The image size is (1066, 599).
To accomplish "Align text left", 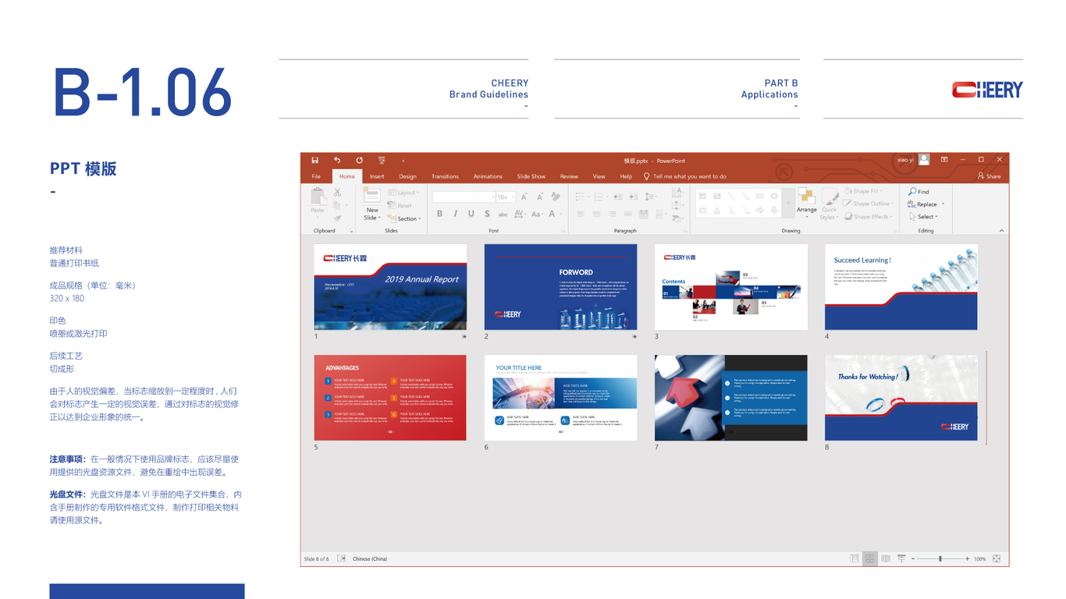I will click(x=581, y=214).
